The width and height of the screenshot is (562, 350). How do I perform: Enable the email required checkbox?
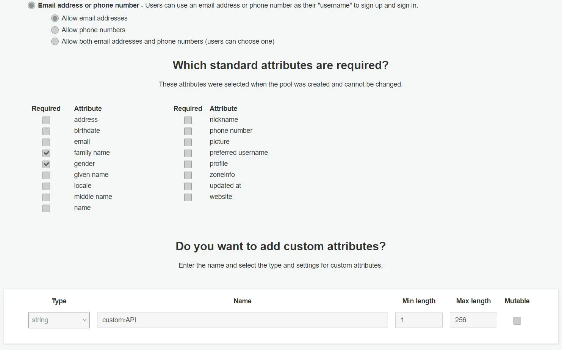46,142
